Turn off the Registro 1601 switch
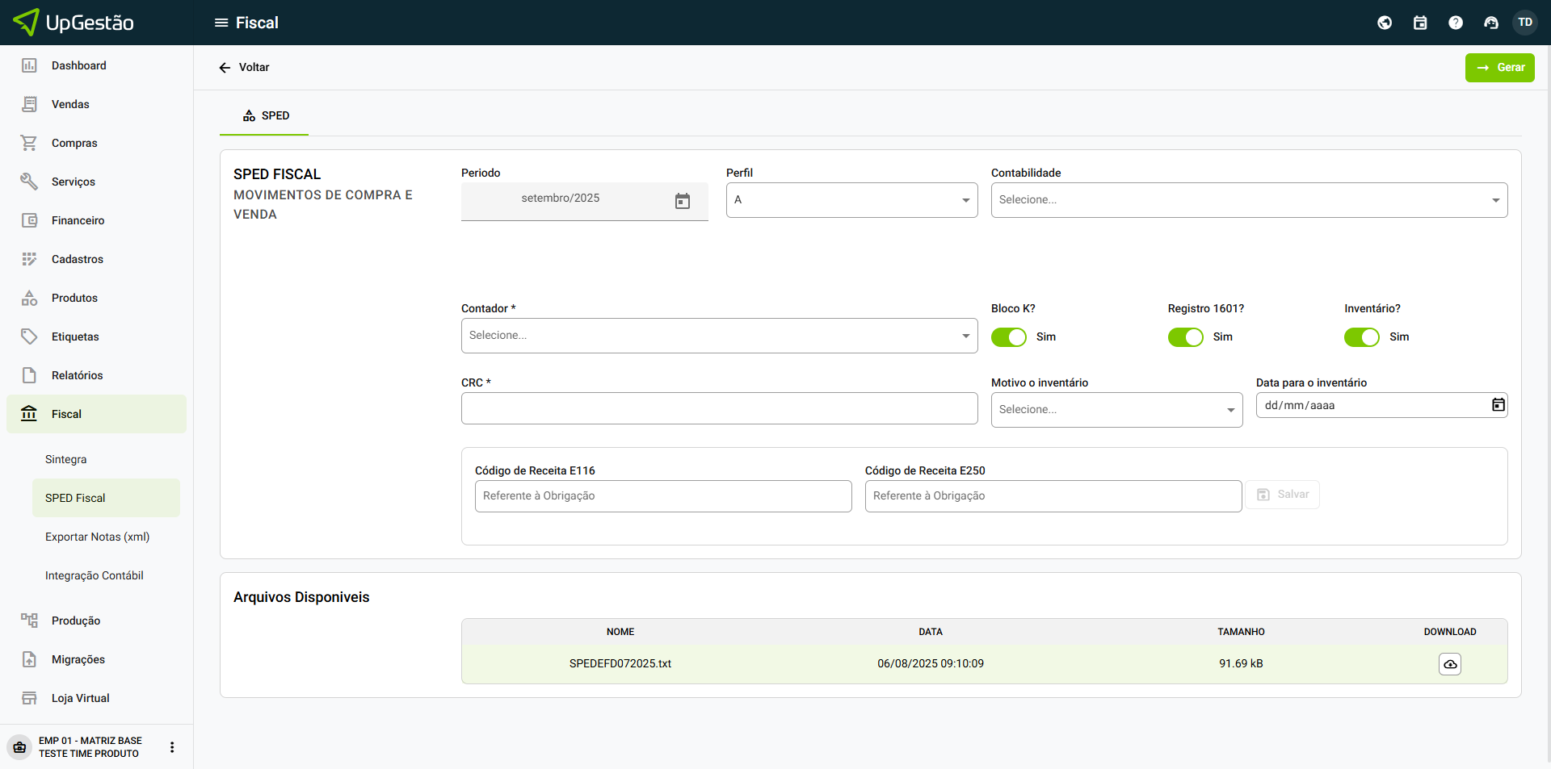Screen dimensions: 1551x769 point(1185,337)
